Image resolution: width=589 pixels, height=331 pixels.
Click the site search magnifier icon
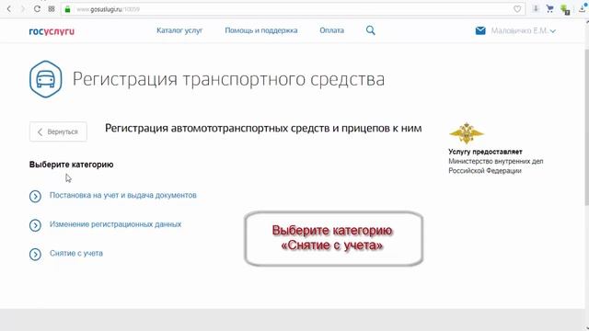(x=370, y=30)
